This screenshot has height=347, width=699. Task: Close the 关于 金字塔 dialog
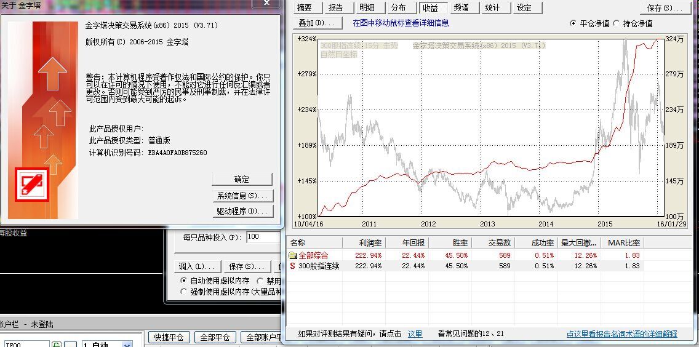point(266,3)
